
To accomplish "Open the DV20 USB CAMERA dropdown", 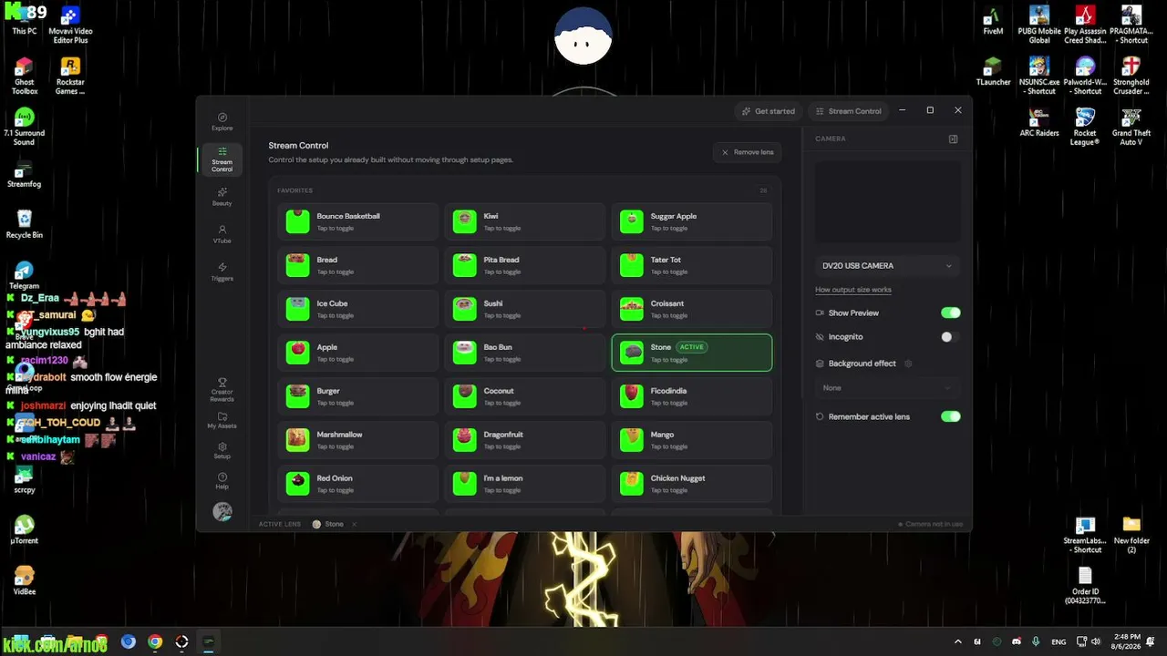I will (x=887, y=266).
